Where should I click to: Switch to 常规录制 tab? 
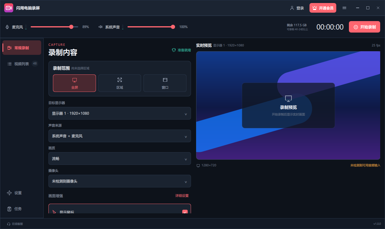[22, 48]
